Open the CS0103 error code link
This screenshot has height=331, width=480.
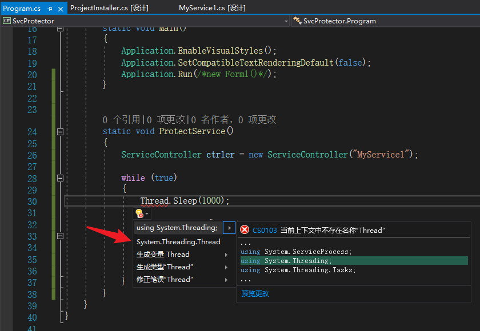[x=265, y=230]
